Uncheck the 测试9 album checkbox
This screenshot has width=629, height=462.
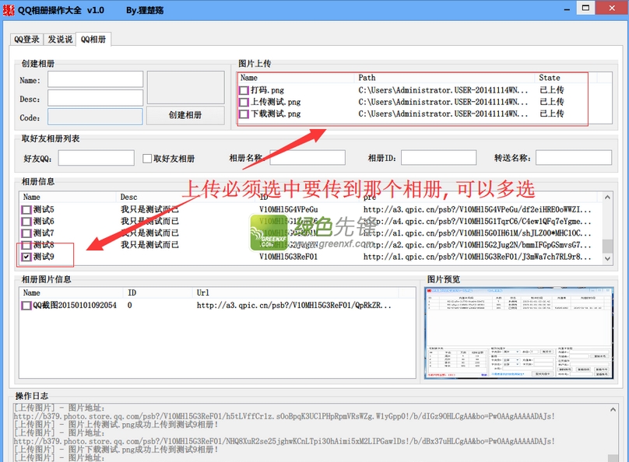[x=26, y=257]
